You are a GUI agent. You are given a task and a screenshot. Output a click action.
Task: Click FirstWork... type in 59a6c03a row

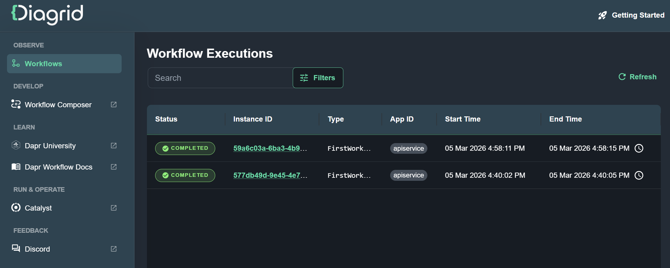point(349,148)
